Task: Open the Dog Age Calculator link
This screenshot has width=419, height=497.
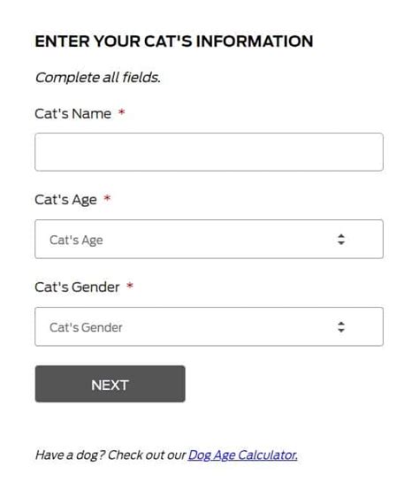Action: (243, 455)
